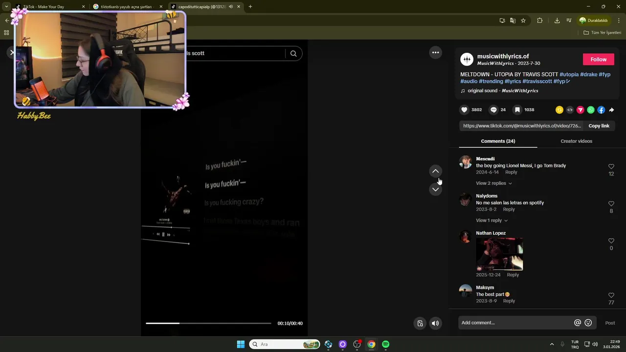Image resolution: width=626 pixels, height=352 pixels.
Task: Open the image in Nathan Lopez's comment
Action: (x=499, y=254)
